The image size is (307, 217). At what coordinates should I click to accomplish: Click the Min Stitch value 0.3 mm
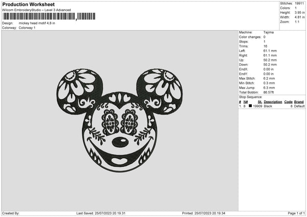tap(269, 83)
